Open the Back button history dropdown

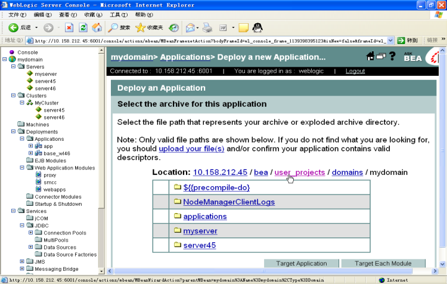pyautogui.click(x=36, y=27)
